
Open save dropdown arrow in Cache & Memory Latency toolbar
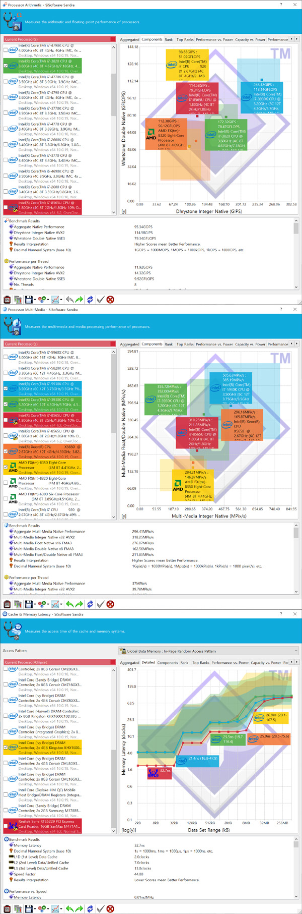click(34, 909)
